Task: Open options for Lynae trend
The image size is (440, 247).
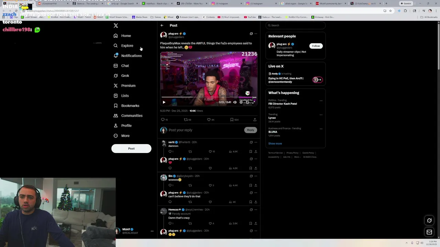Action: 321,115
